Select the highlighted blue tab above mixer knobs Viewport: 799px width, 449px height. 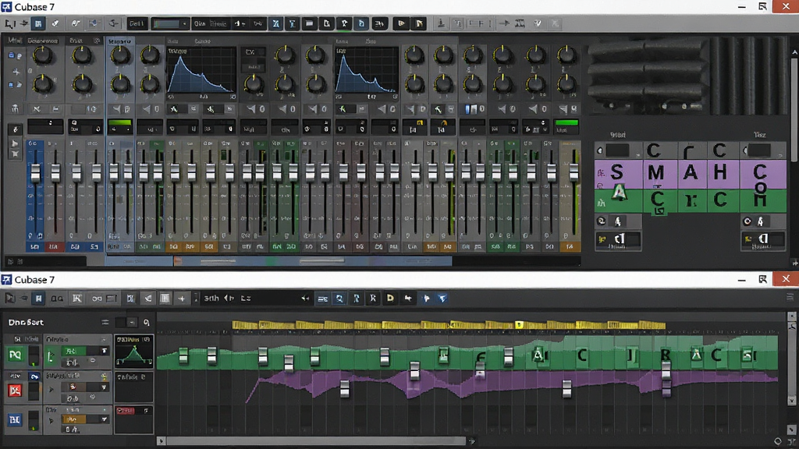[120, 41]
